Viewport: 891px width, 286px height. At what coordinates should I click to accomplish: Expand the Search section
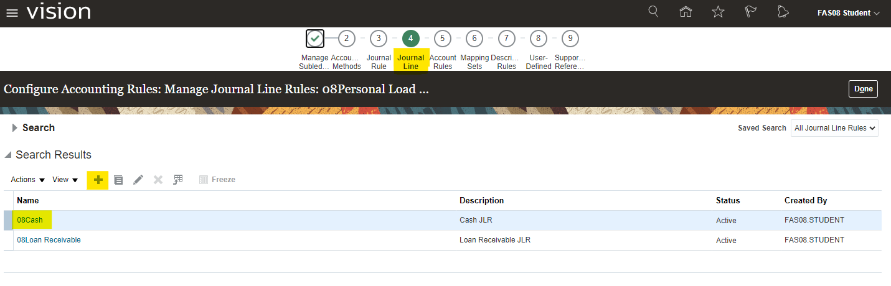(15, 128)
